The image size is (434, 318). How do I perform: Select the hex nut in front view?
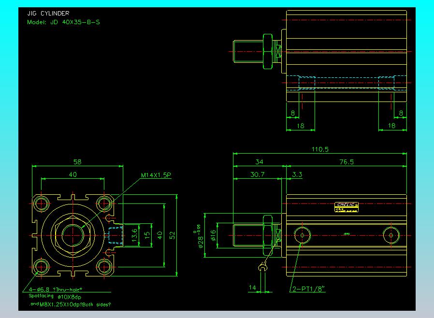[73, 235]
